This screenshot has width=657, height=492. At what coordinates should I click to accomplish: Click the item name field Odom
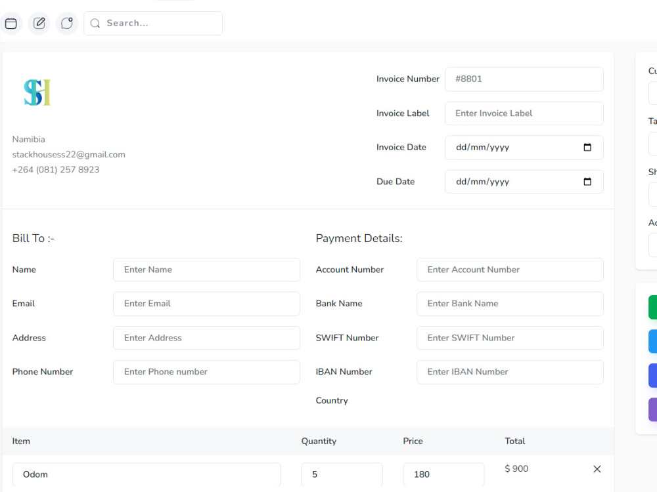tap(147, 474)
